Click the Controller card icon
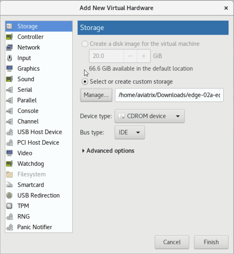This screenshot has width=234, height=254. [9, 37]
